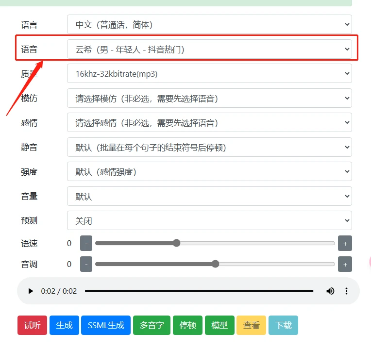Screen dimensions: 371x350
Task: Click the SSML生成 button
Action: tap(106, 325)
